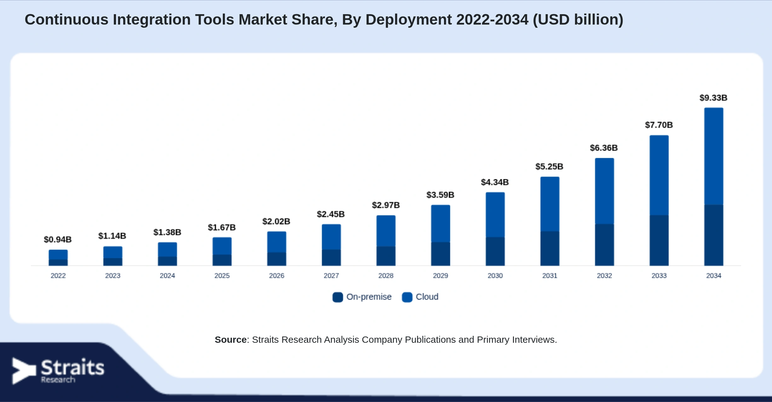The image size is (772, 402).
Task: Click the On-premise segment of 2032 bar
Action: [x=604, y=245]
